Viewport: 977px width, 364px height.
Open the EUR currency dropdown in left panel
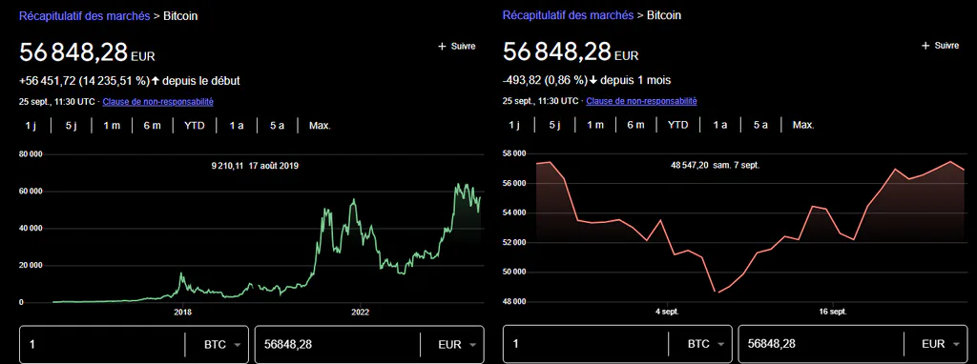pyautogui.click(x=458, y=344)
